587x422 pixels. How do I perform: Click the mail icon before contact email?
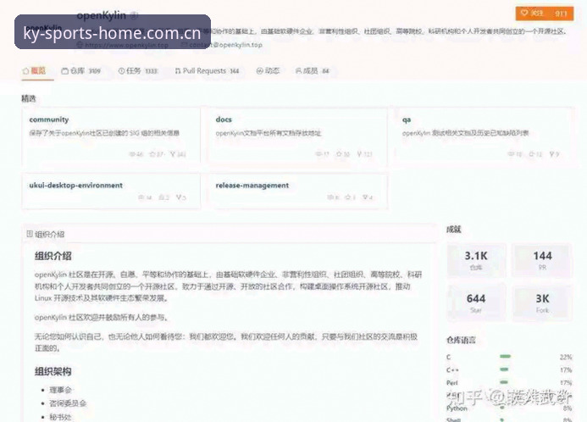pos(184,45)
